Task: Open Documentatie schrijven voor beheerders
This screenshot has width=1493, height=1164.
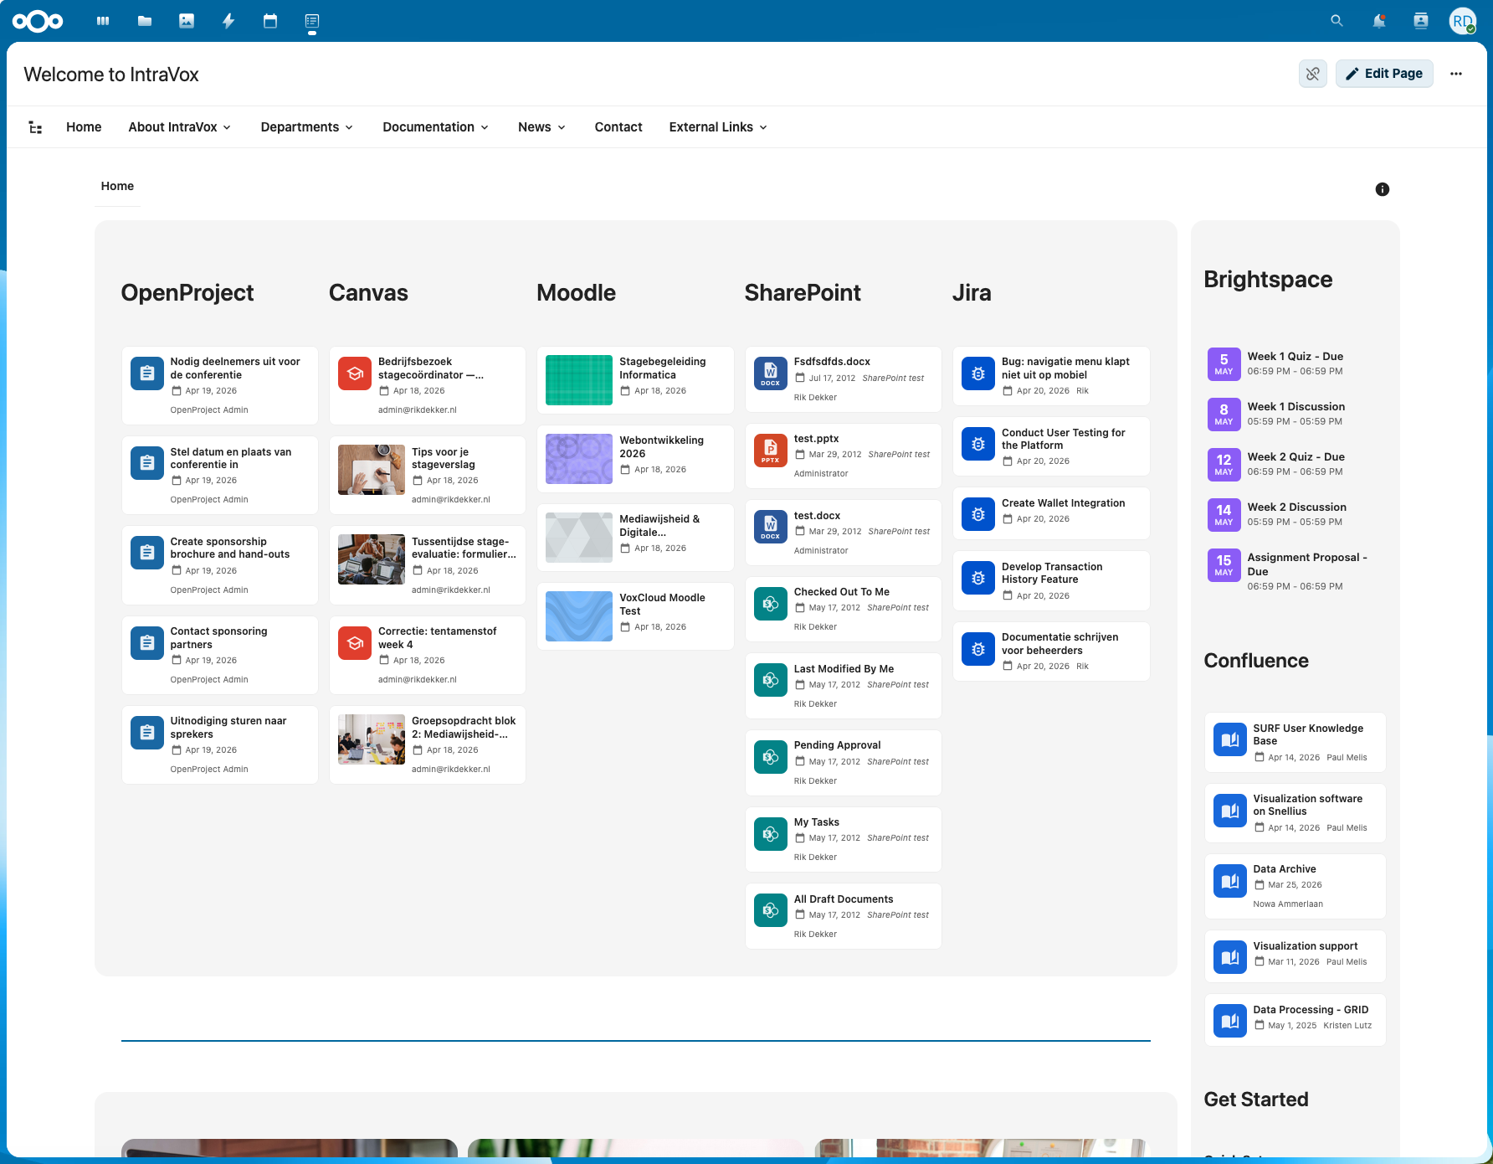Action: 1051,652
